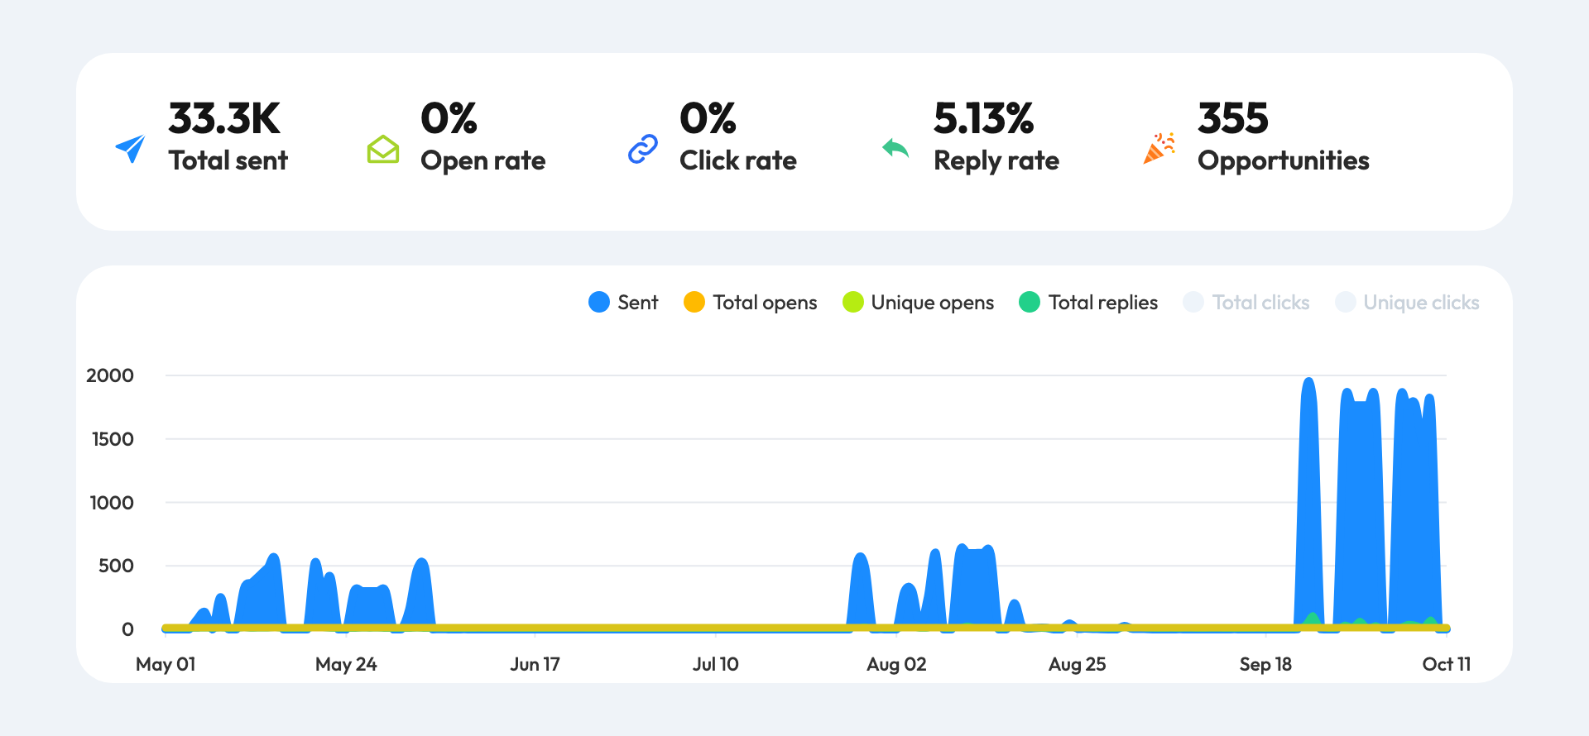The height and width of the screenshot is (736, 1589).
Task: Click the Opportunities label
Action: point(1284,161)
